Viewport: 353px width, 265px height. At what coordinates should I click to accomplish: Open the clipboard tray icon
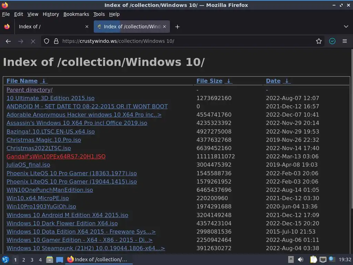click(x=313, y=259)
